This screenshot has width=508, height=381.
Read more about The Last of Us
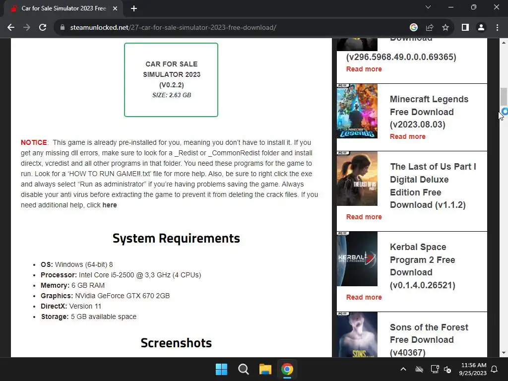click(364, 217)
